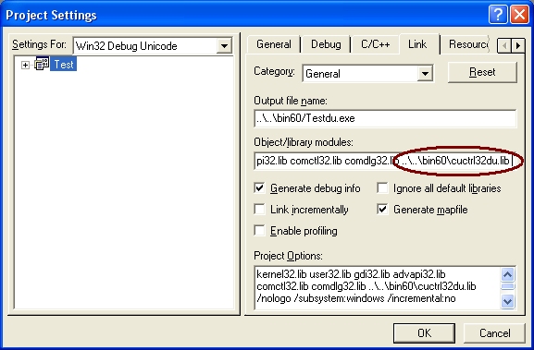Click the Reset button
Viewport: 534px width, 350px height.
[x=482, y=72]
